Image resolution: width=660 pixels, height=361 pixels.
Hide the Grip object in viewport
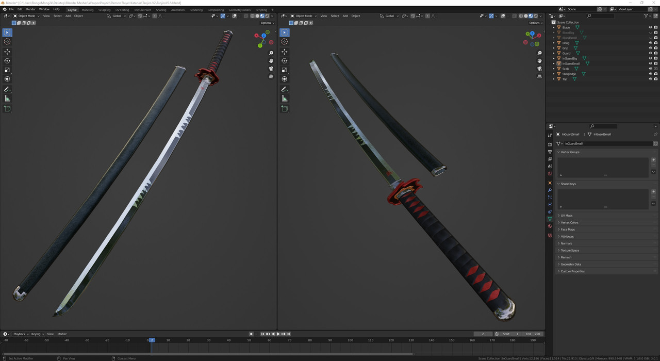(x=650, y=48)
